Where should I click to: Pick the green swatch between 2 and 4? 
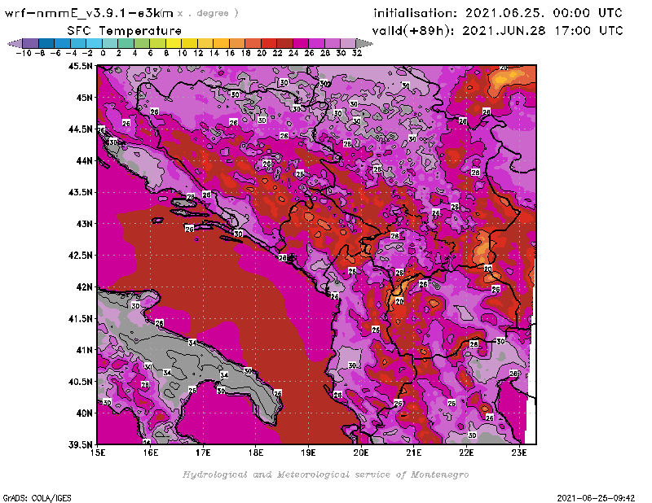126,44
